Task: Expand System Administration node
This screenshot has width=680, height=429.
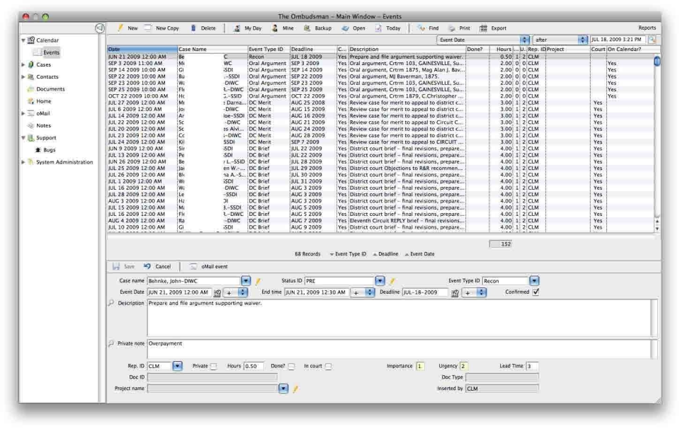Action: (x=23, y=162)
